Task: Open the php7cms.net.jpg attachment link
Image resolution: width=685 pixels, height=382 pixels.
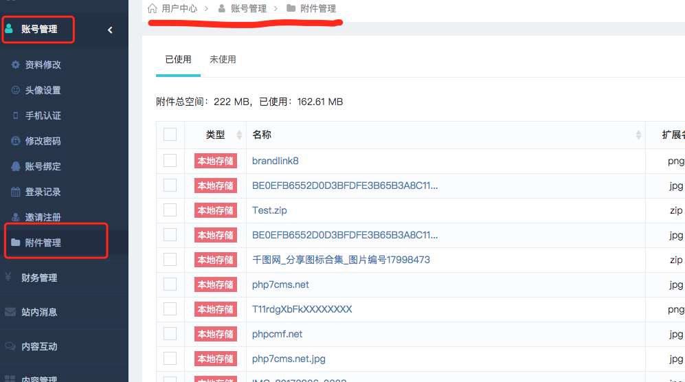Action: point(289,359)
